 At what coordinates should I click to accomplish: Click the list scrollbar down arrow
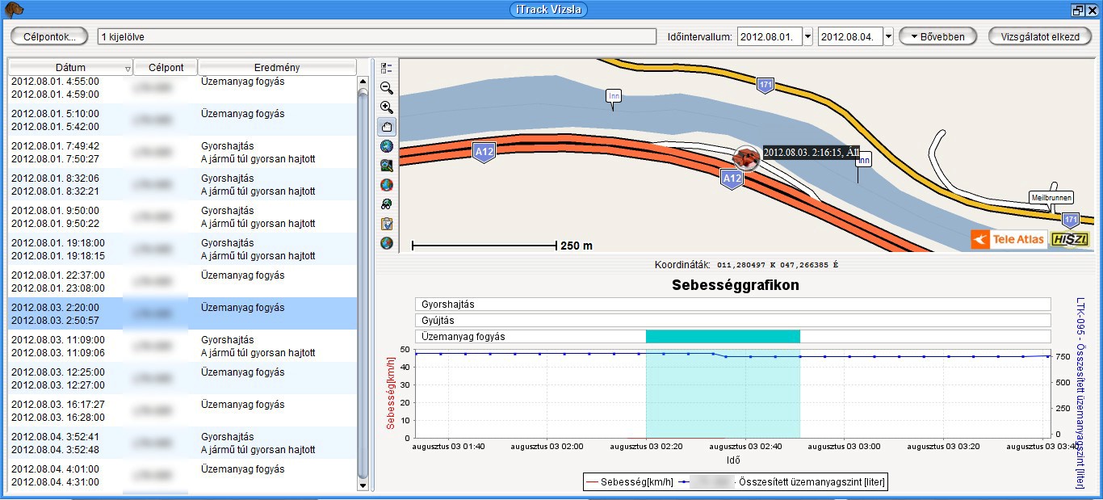(363, 485)
